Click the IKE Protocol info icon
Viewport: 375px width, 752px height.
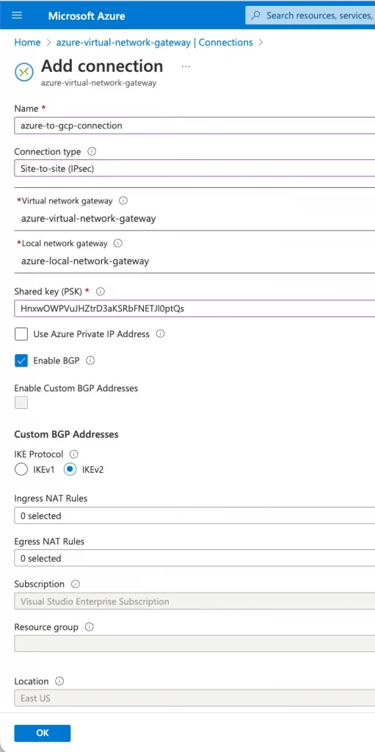(x=74, y=454)
